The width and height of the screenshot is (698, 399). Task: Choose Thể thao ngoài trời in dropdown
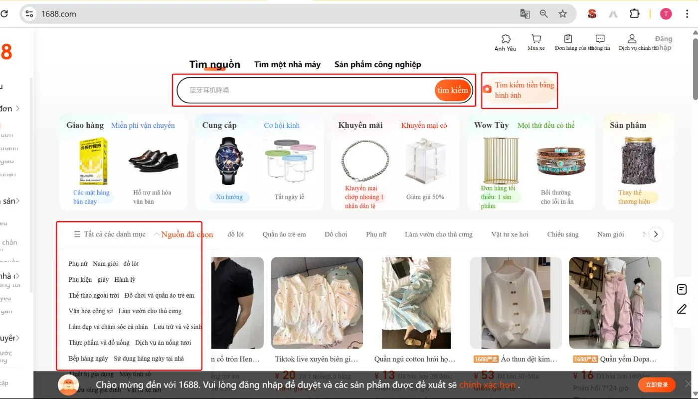94,296
